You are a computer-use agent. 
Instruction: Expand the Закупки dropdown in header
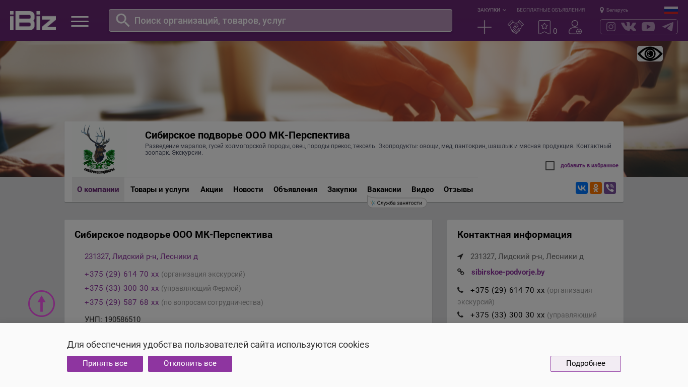(492, 10)
